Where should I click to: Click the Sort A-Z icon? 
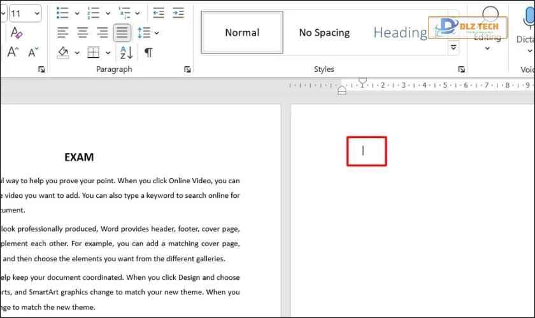(126, 53)
